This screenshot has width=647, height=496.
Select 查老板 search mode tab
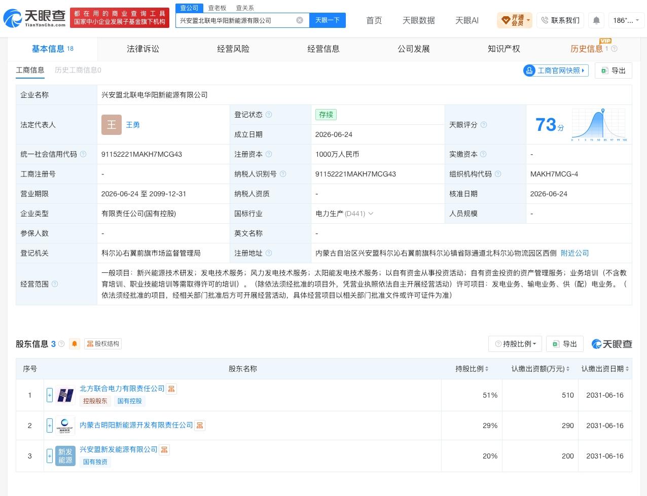click(x=217, y=8)
